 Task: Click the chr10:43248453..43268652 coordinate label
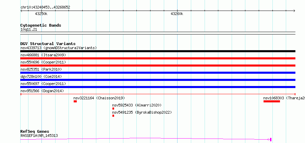pyautogui.click(x=45, y=8)
